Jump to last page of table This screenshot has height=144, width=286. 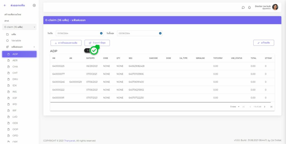tap(271, 107)
